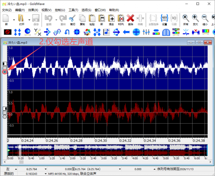The width and height of the screenshot is (215, 176).
Task: Open the 编辑(Y) Edit menu
Action: [20, 10]
